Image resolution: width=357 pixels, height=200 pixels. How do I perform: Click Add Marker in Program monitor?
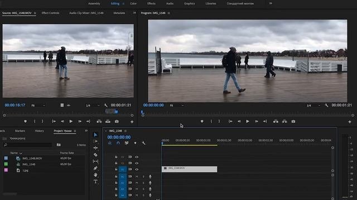pos(202,122)
